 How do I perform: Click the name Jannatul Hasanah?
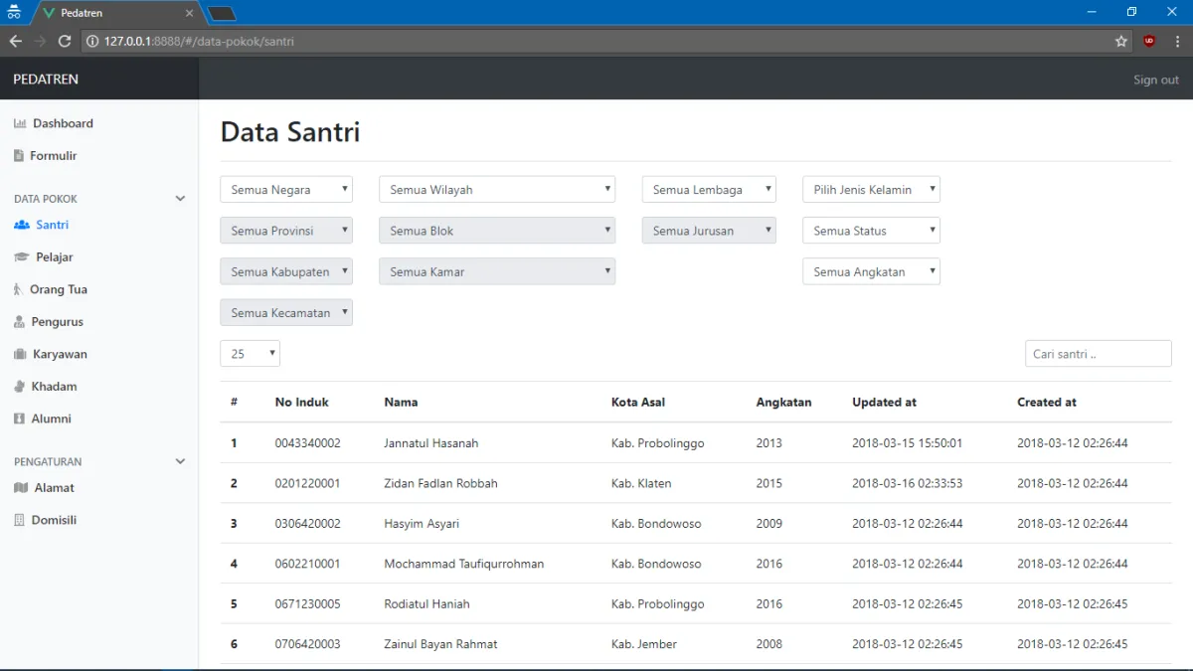[x=431, y=443]
